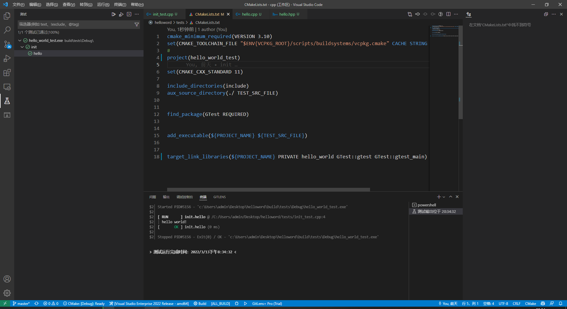Select the test output terminal entry
Image resolution: width=567 pixels, height=309 pixels.
pos(436,211)
